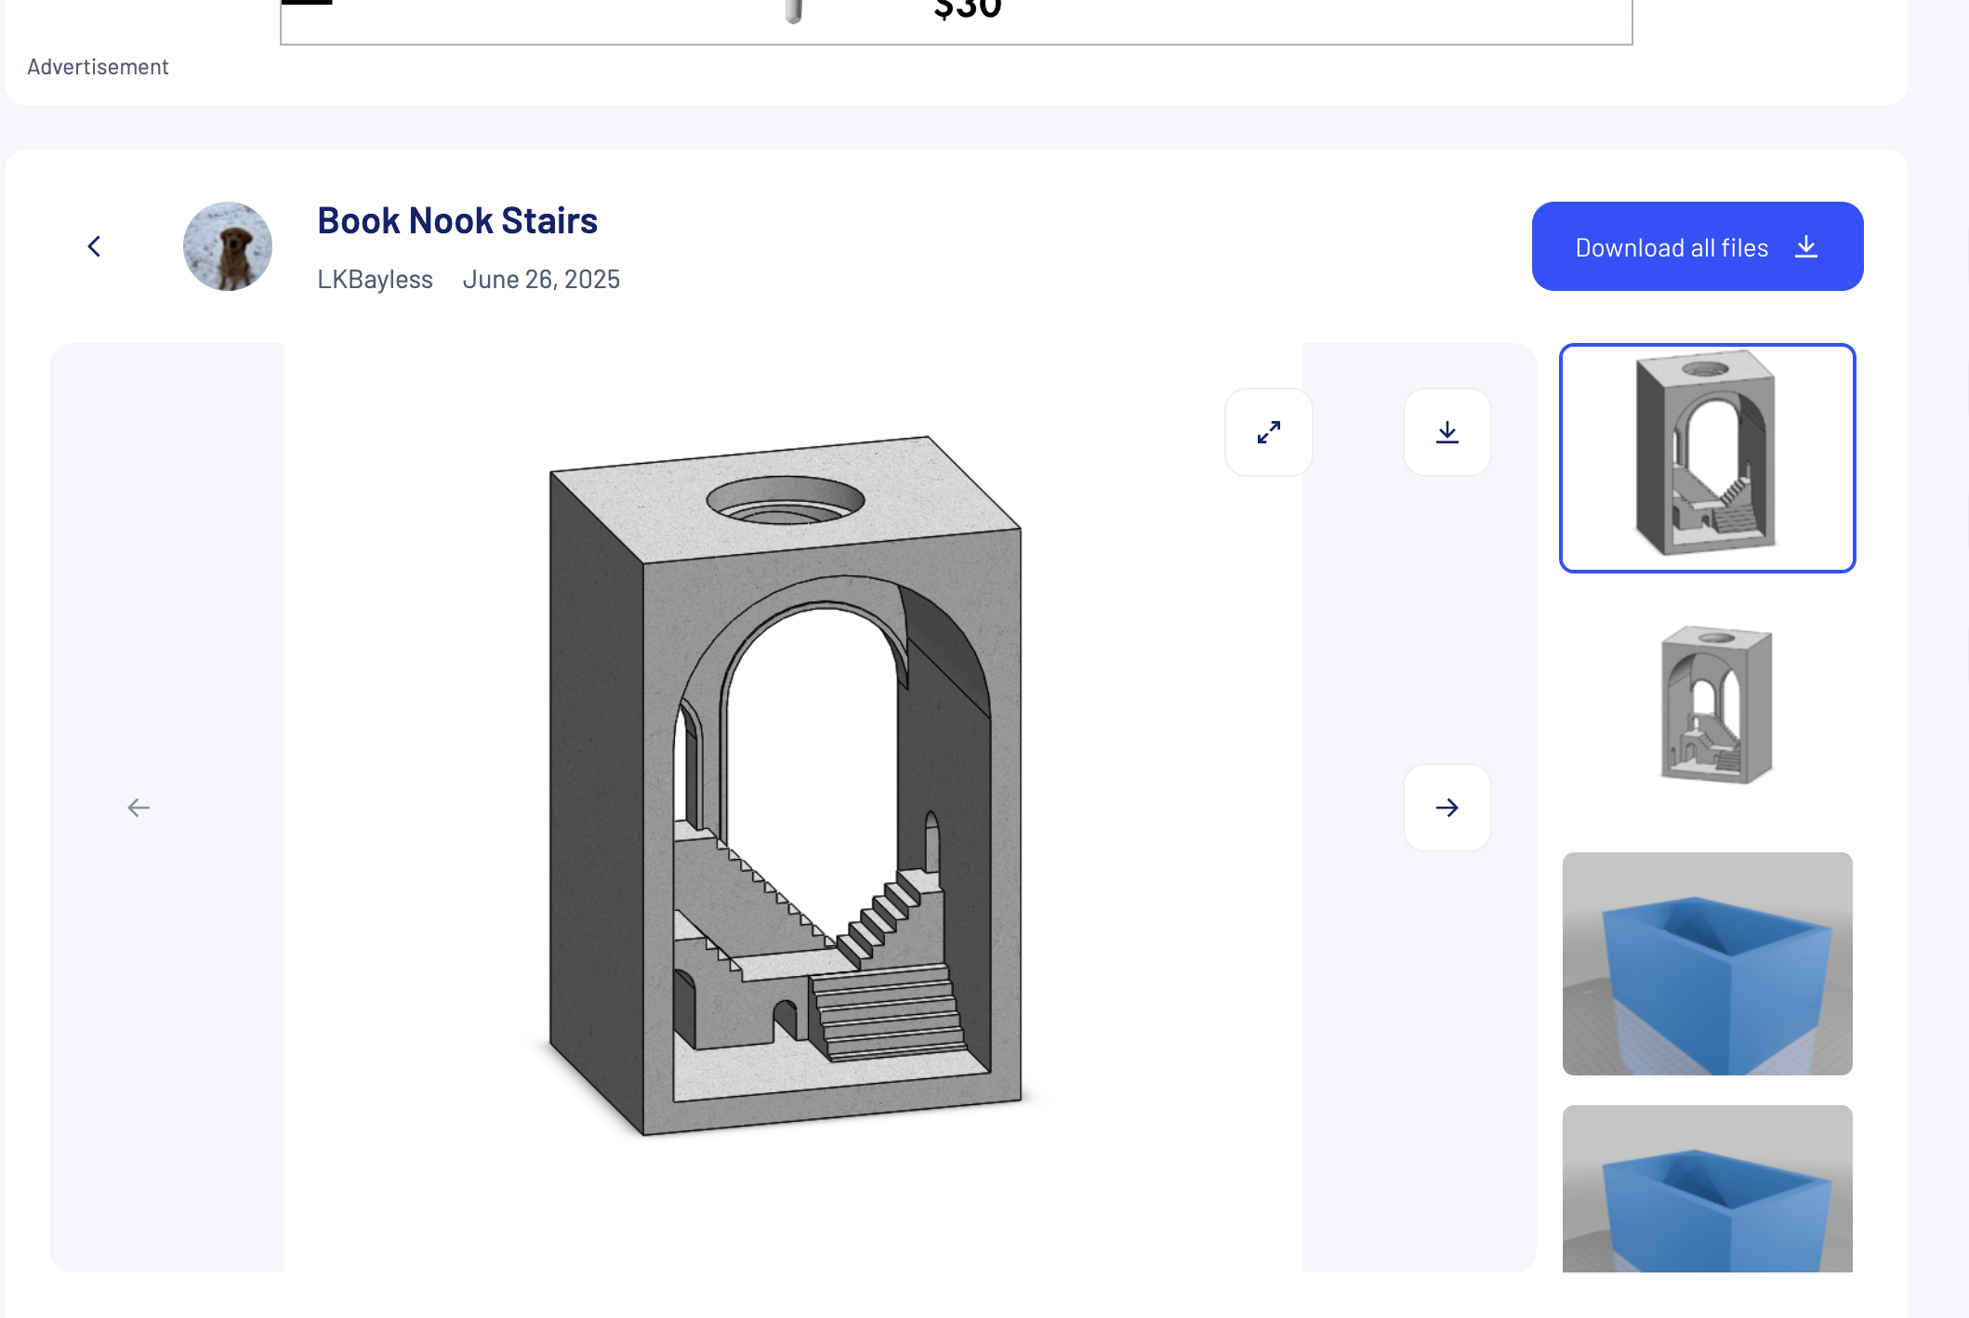This screenshot has height=1318, width=1969.
Task: Open LKBayless's profile avatar
Action: [x=227, y=245]
